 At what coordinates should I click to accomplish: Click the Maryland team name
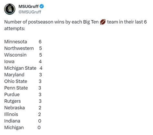(x=14, y=75)
